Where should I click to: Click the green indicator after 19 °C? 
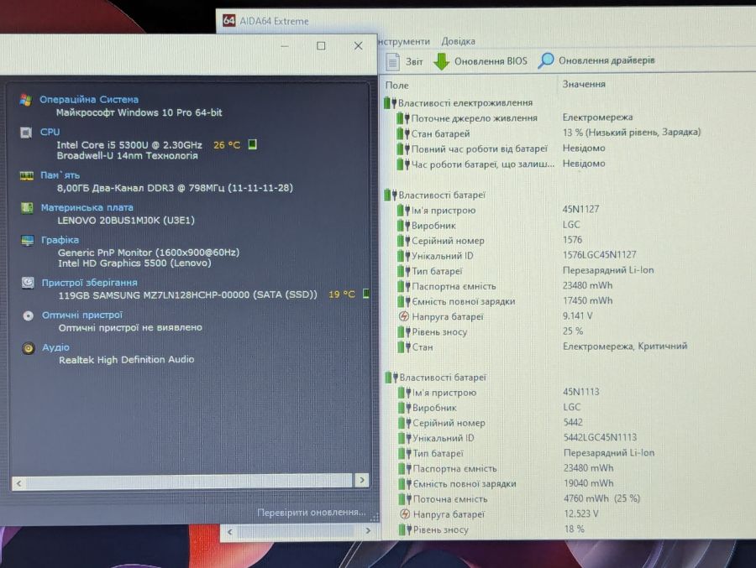366,294
